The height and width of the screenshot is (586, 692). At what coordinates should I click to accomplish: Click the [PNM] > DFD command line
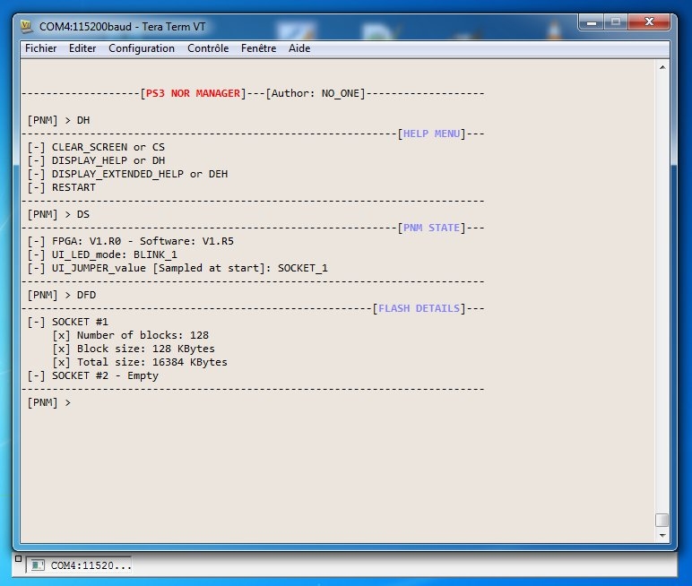pyautogui.click(x=61, y=295)
